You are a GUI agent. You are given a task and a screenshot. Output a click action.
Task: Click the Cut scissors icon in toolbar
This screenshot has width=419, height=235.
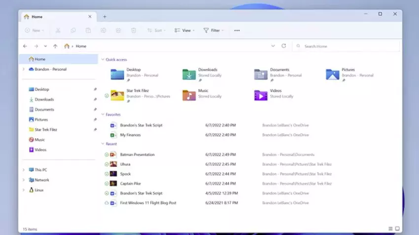coord(58,31)
